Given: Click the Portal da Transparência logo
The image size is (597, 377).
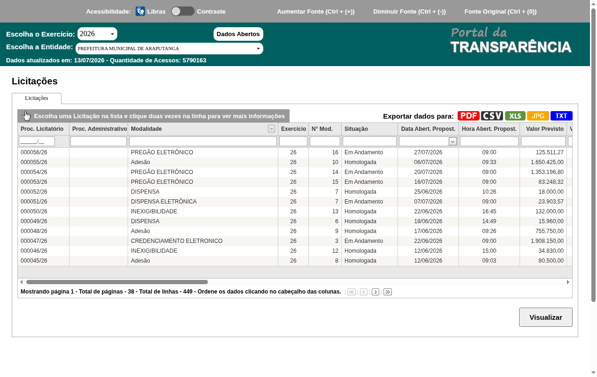Looking at the screenshot, I should pyautogui.click(x=511, y=40).
